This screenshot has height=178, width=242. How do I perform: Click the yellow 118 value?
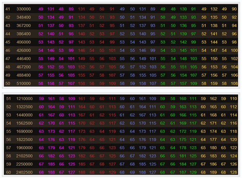tap(233, 132)
